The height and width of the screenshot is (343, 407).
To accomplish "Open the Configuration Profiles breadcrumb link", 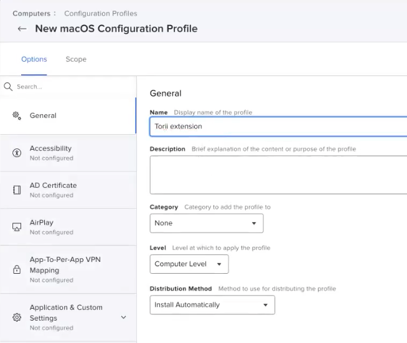I will (x=101, y=14).
